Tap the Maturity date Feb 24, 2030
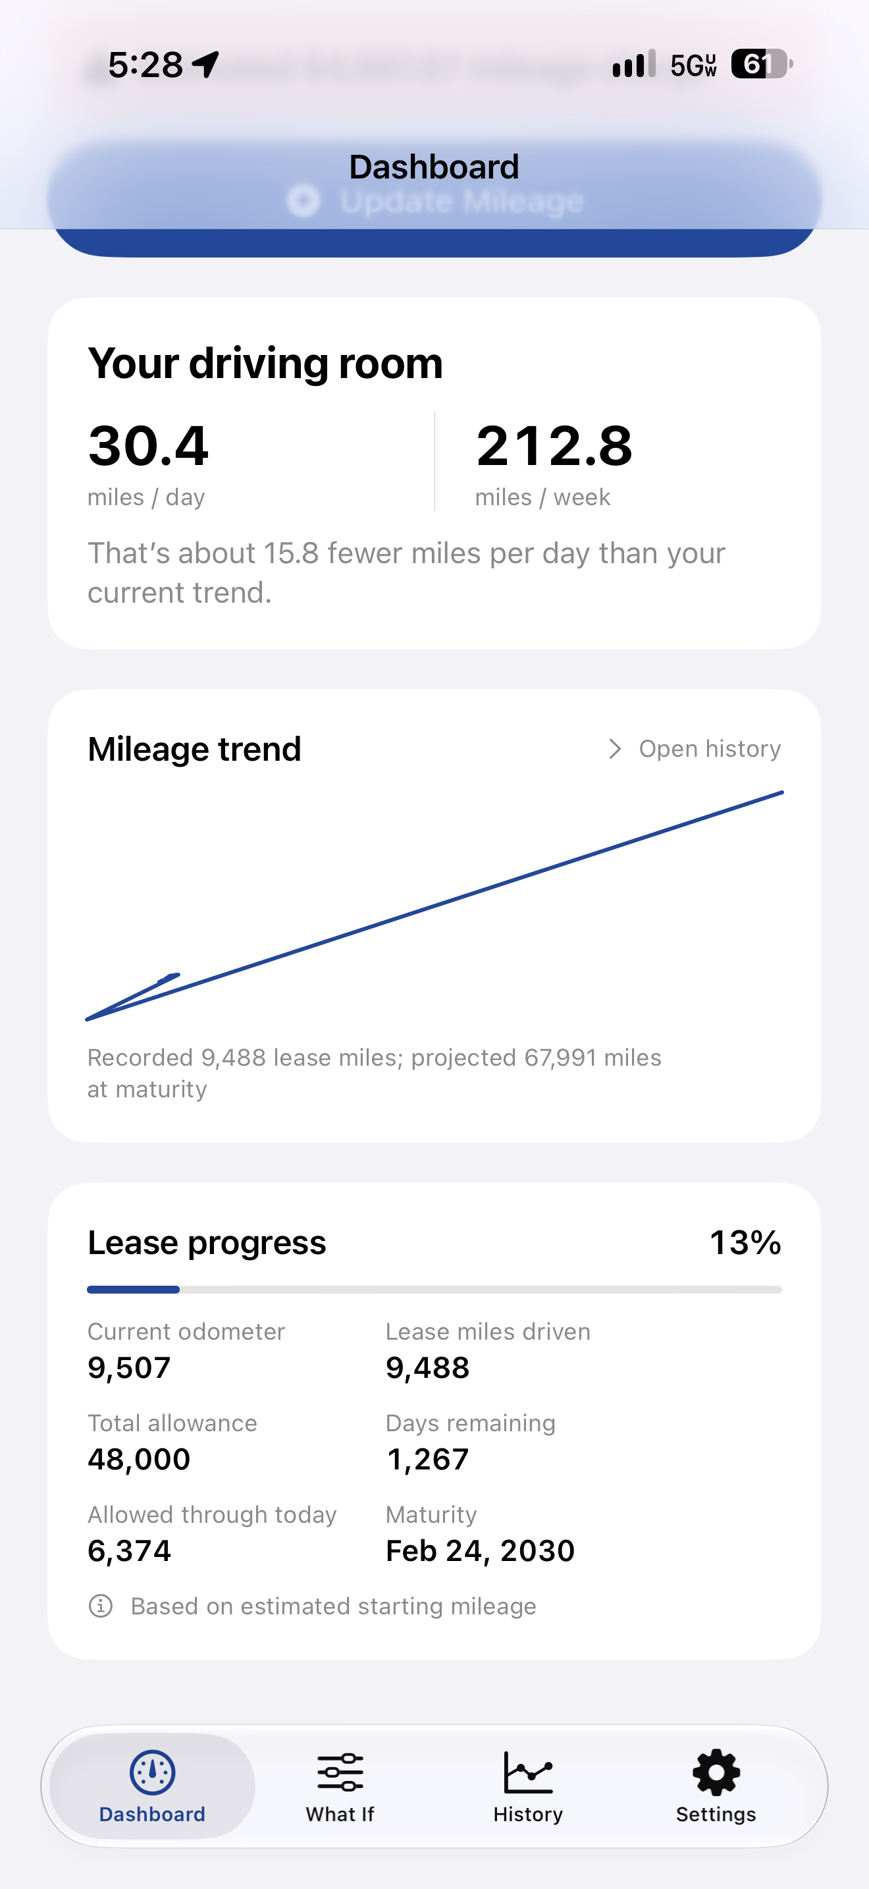Image resolution: width=869 pixels, height=1889 pixels. (480, 1551)
